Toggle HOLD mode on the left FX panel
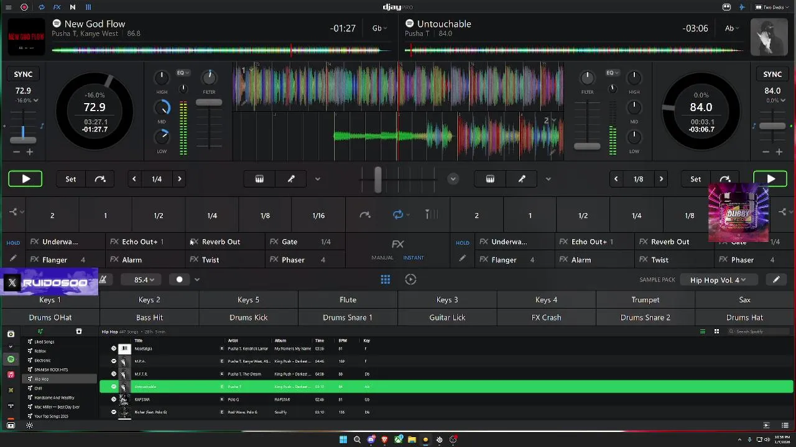 (x=13, y=243)
